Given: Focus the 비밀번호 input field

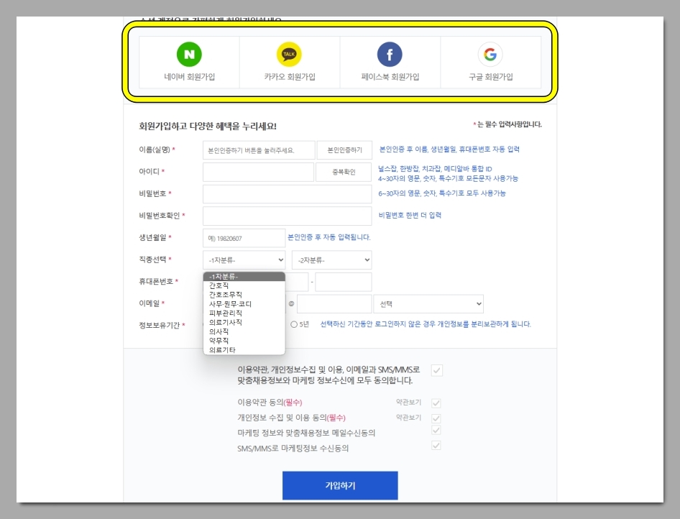Looking at the screenshot, I should tap(287, 194).
